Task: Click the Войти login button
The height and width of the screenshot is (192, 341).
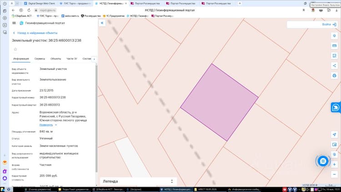Action: tap(329, 25)
